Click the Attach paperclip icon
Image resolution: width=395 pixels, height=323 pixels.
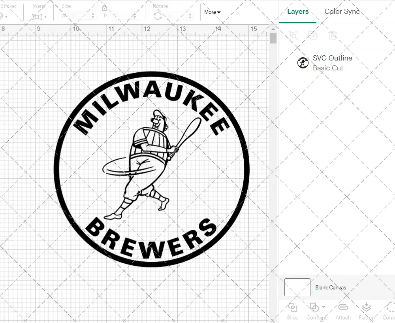(x=343, y=307)
